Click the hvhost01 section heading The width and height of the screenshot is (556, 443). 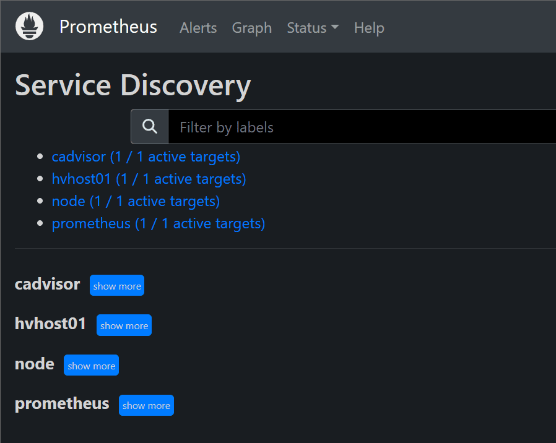(51, 324)
